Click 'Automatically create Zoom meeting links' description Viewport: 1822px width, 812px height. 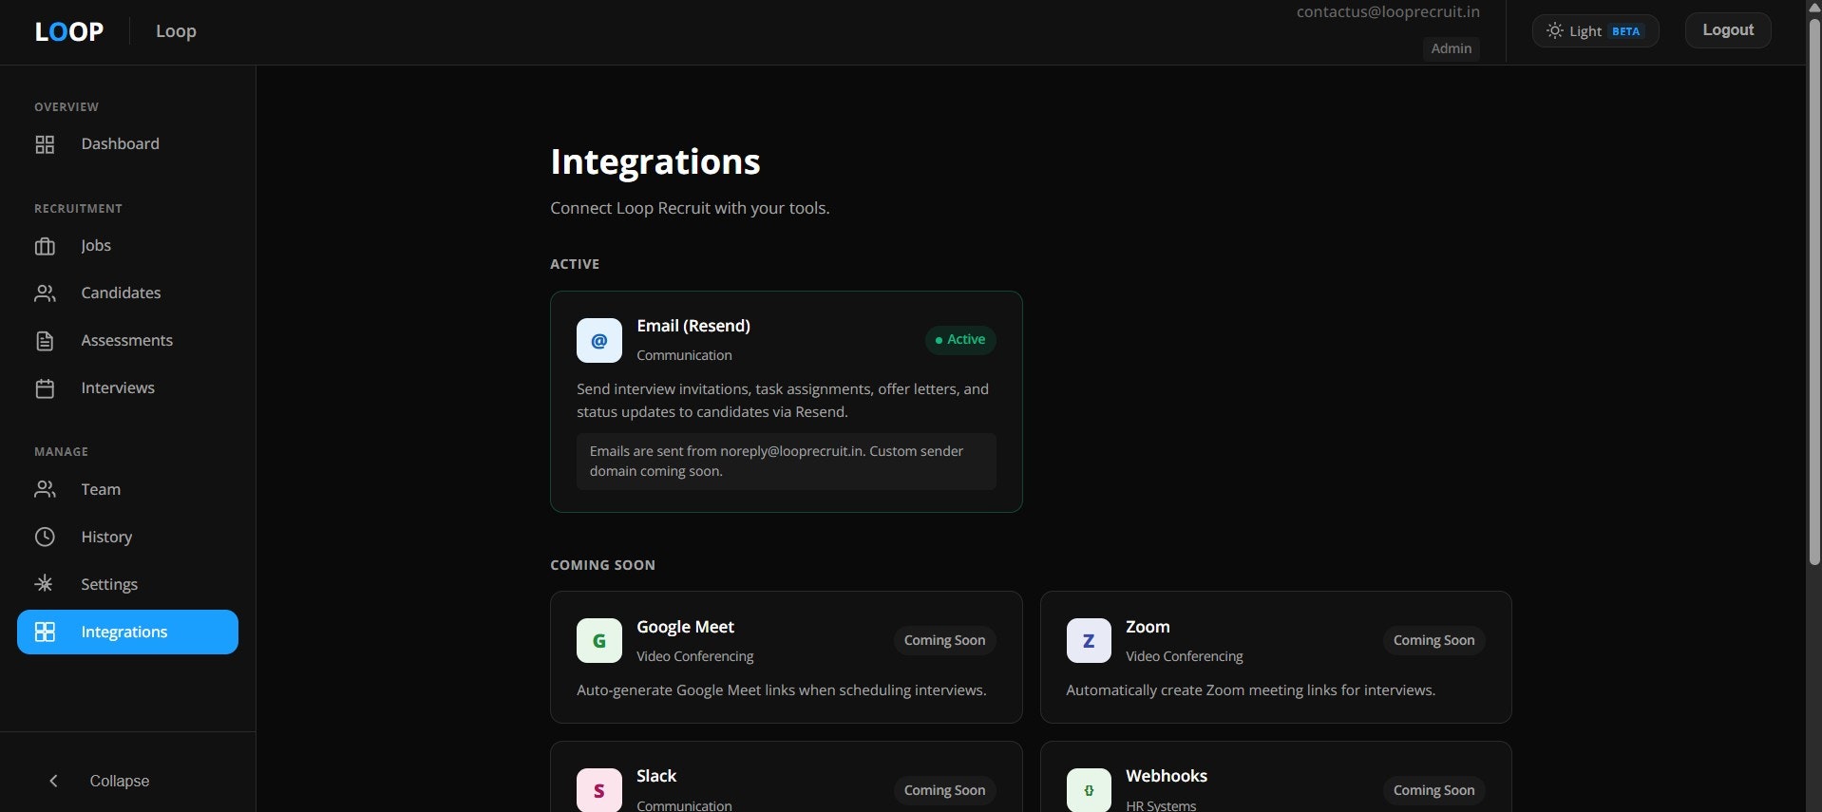(1250, 690)
